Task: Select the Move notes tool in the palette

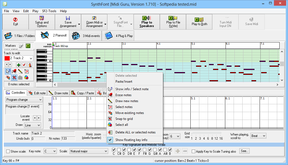Action: pyautogui.click(x=8, y=78)
